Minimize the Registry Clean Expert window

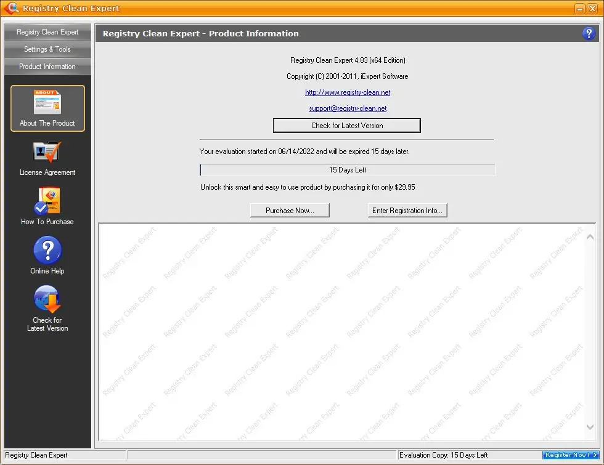pos(580,9)
